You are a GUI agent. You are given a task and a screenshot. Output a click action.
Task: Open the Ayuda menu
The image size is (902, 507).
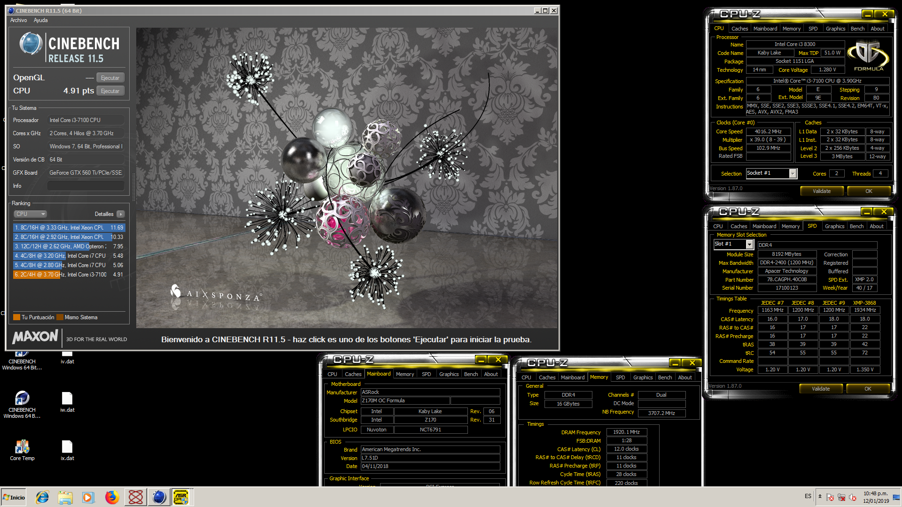40,20
